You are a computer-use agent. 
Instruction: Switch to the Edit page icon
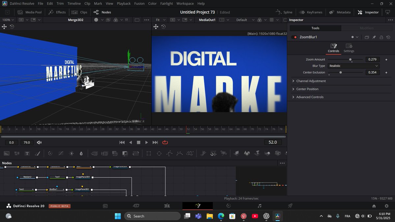(167, 206)
